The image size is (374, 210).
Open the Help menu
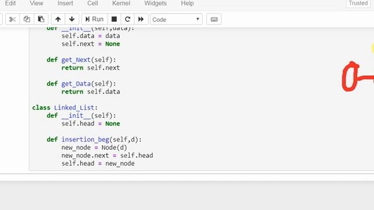[x=187, y=3]
